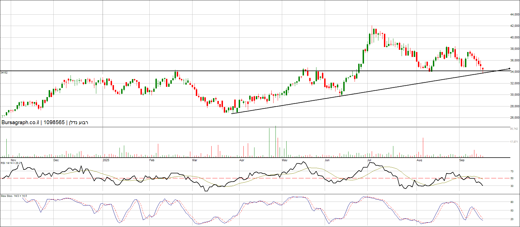Select the RSI 14/14 indicator label
Viewport: 520px width, 227px height.
pyautogui.click(x=11, y=163)
